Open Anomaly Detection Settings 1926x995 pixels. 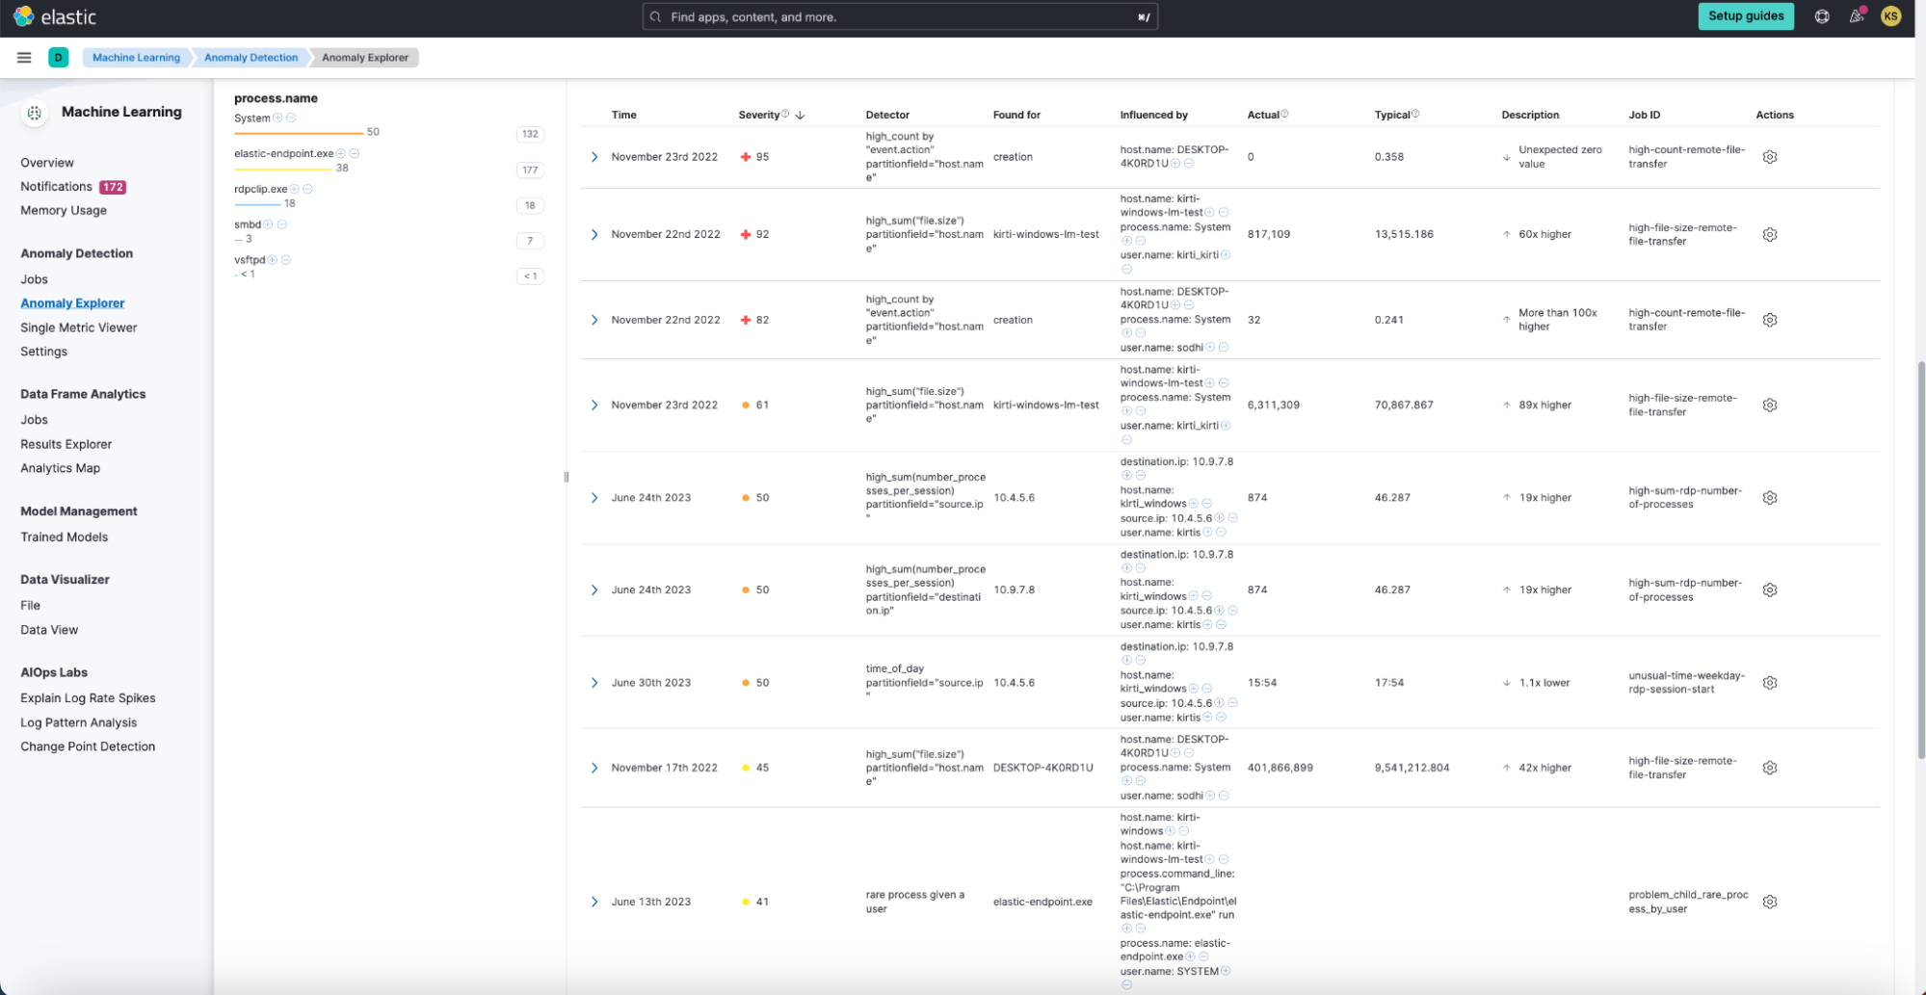coord(44,352)
